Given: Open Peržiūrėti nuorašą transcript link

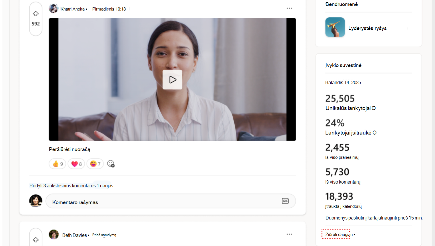Looking at the screenshot, I should [69, 149].
